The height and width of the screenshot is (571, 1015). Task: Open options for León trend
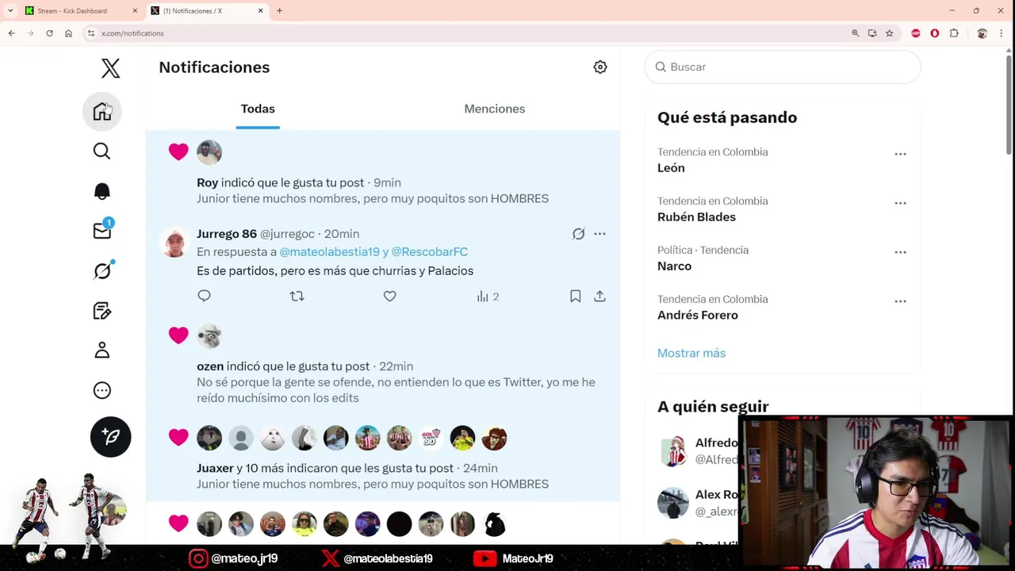pyautogui.click(x=900, y=154)
